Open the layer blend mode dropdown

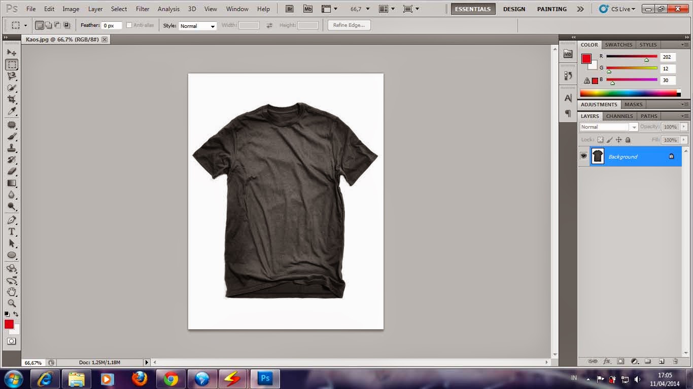pyautogui.click(x=609, y=127)
